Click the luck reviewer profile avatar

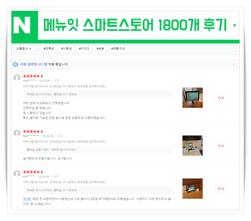[17, 174]
